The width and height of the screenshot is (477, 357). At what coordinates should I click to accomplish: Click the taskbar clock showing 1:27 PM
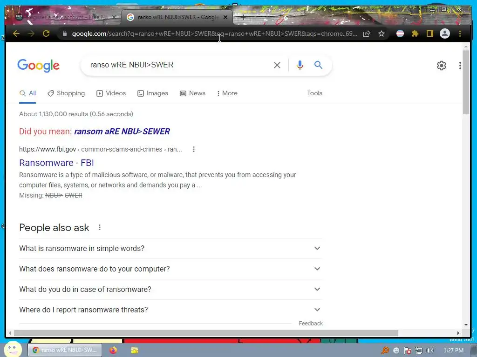(453, 350)
